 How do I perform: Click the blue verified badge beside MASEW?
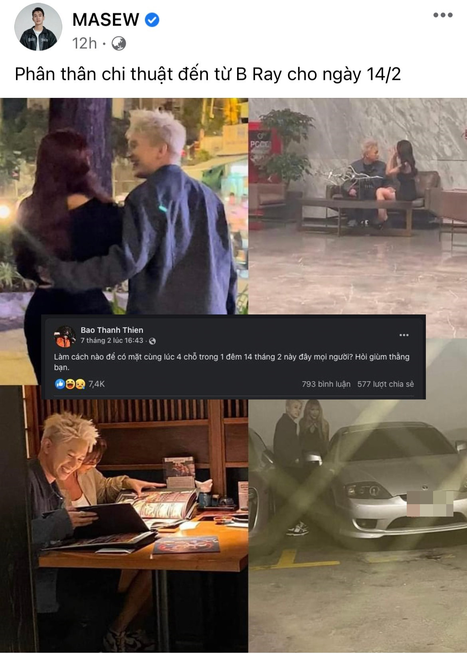coord(152,19)
